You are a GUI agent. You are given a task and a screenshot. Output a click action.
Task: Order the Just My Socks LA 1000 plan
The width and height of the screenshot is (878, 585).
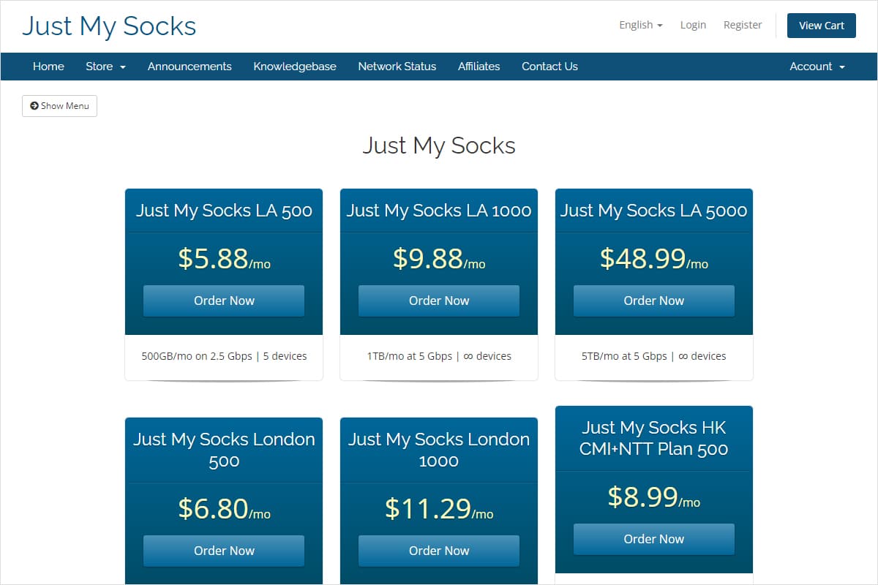point(438,300)
